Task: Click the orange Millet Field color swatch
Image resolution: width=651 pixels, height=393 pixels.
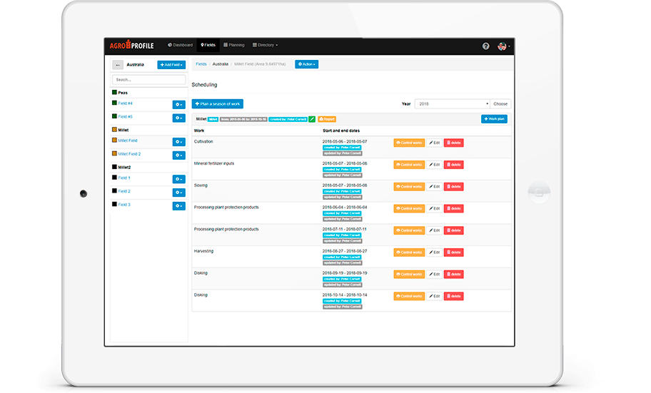Action: click(x=114, y=141)
